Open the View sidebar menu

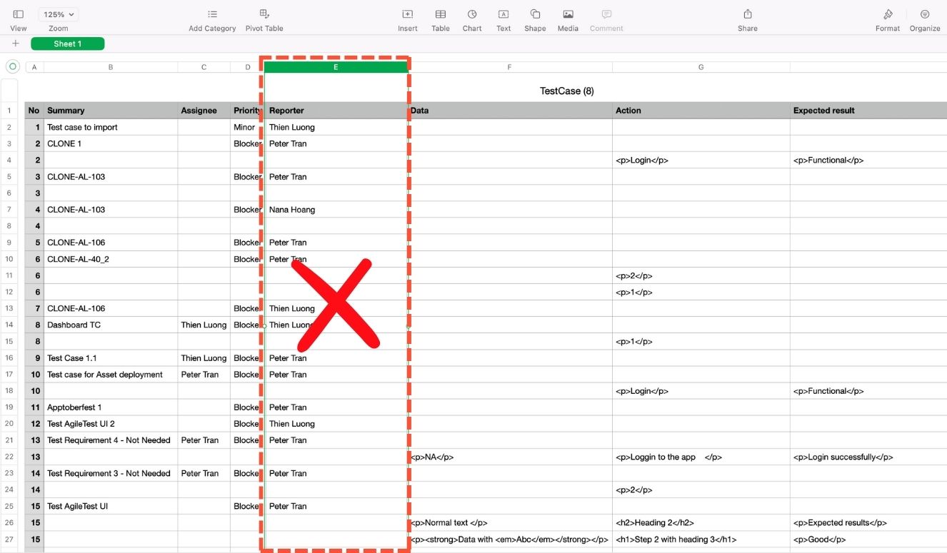point(19,15)
